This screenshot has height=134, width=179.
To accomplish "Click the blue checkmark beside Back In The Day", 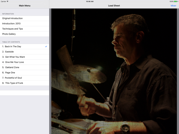I will pyautogui.click(x=46, y=47).
